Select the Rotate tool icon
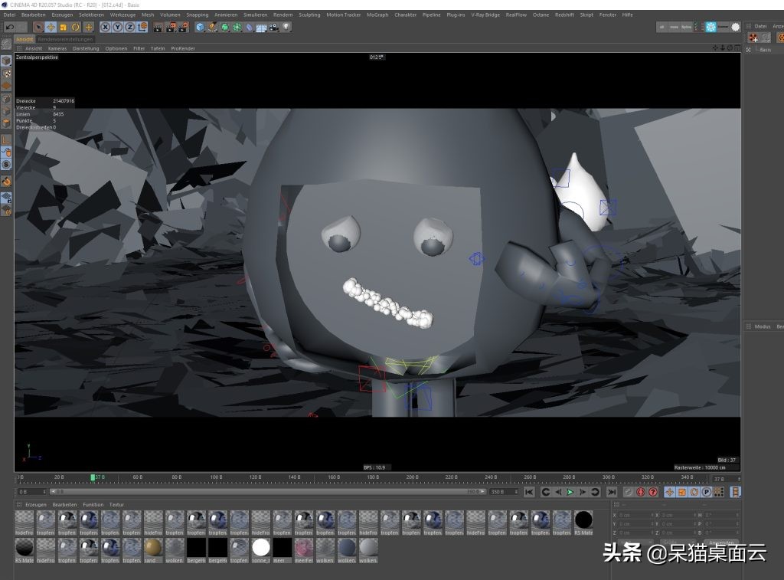This screenshot has width=784, height=580. point(75,27)
